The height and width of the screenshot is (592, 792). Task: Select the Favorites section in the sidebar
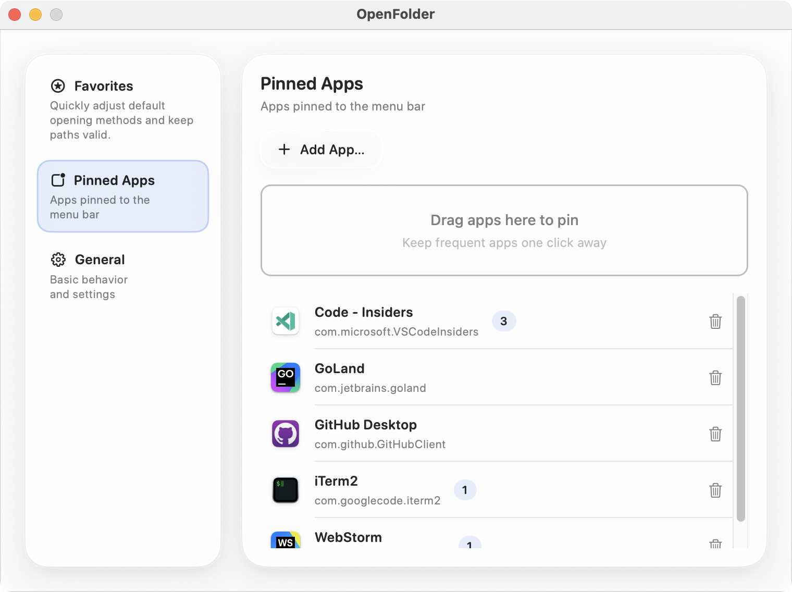pos(104,86)
